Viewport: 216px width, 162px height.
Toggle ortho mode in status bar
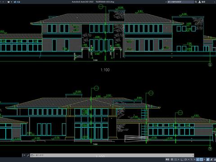(182, 159)
